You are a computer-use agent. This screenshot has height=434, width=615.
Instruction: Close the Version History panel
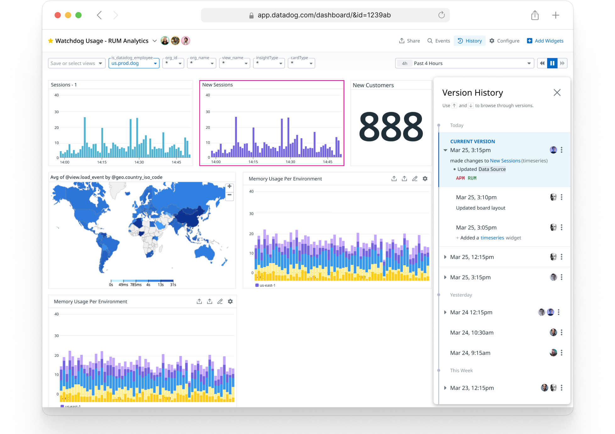(557, 92)
